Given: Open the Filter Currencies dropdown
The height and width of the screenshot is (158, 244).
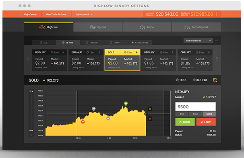Looking at the screenshot, I should 198,41.
